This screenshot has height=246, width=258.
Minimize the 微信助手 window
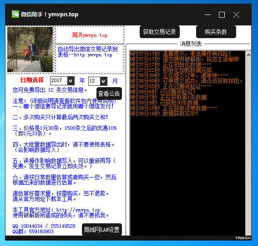(x=207, y=15)
